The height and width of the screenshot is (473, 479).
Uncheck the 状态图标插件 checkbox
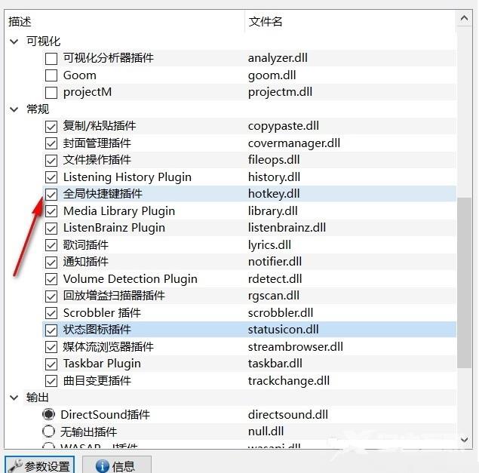pyautogui.click(x=51, y=330)
